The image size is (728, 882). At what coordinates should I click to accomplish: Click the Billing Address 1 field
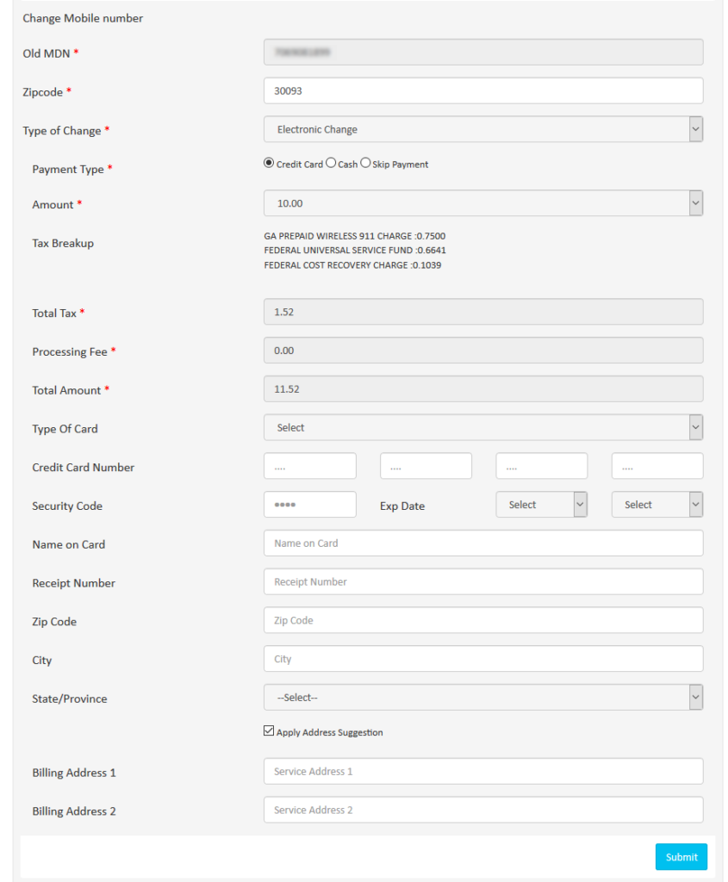click(482, 771)
